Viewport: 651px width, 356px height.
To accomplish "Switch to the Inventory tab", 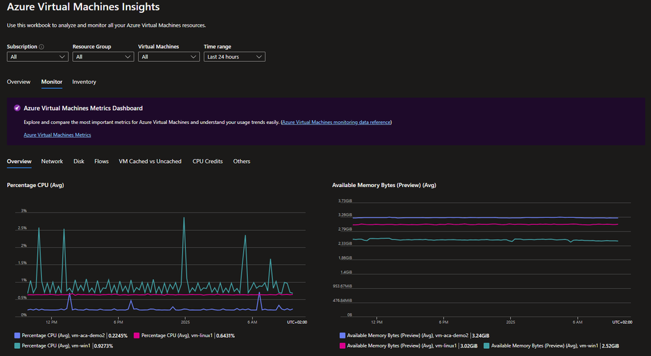I will (84, 82).
